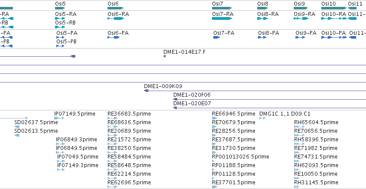This screenshot has height=189, width=366.
Task: Click the Osi9-PA protein feature
Action: (300, 37)
